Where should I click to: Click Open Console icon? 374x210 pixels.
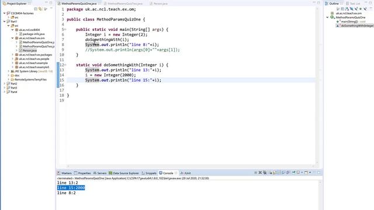click(306, 173)
